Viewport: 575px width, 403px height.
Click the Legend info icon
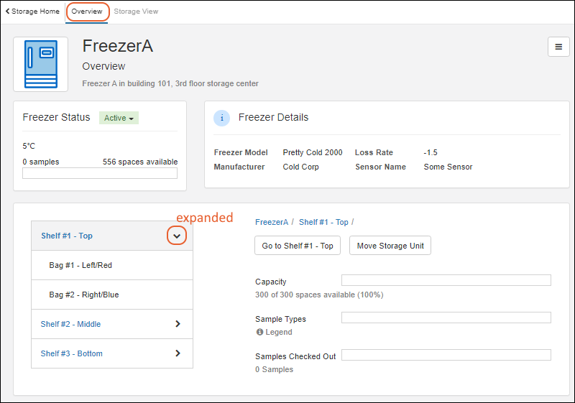click(x=259, y=333)
